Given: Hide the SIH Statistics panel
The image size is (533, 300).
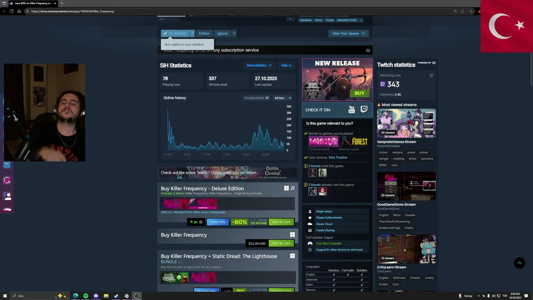Looking at the screenshot, I should coord(286,65).
